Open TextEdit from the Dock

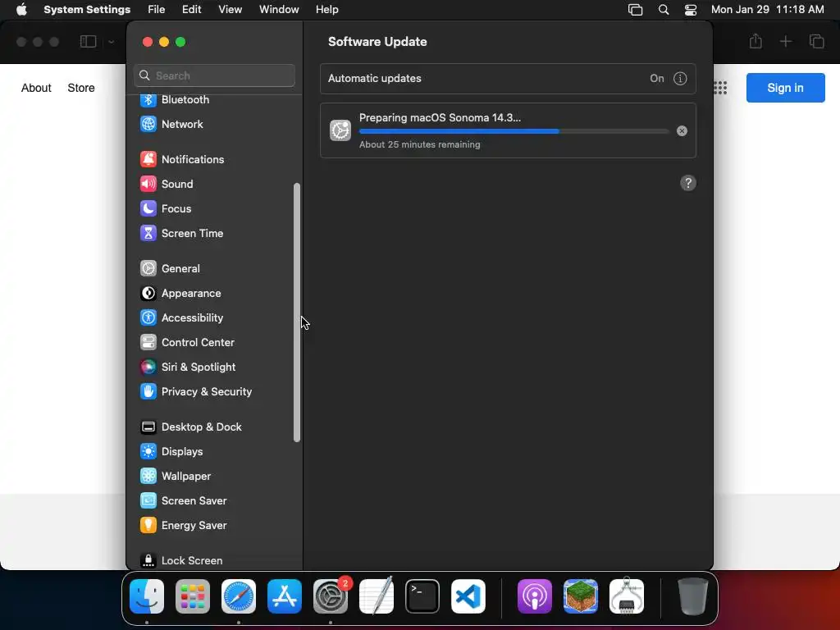377,596
